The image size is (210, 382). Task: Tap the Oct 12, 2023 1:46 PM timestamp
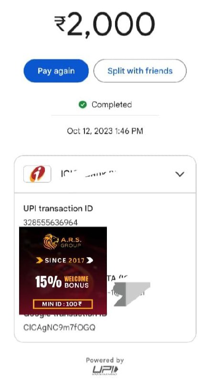click(105, 131)
